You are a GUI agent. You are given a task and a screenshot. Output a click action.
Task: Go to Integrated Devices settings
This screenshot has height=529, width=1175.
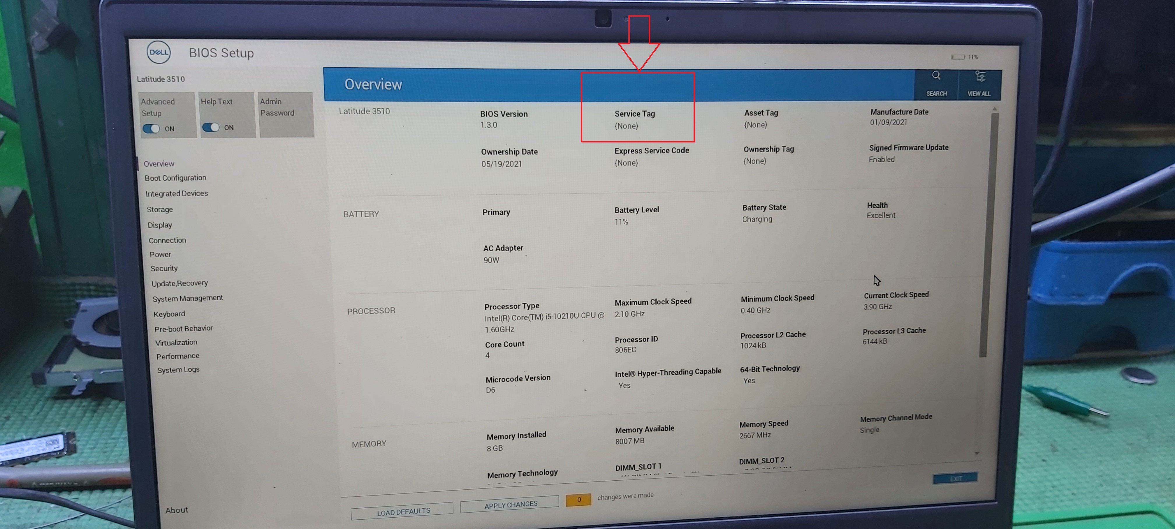click(x=177, y=193)
